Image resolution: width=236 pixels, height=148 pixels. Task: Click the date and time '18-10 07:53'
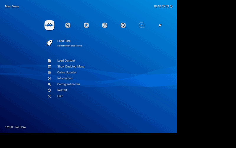161,6
